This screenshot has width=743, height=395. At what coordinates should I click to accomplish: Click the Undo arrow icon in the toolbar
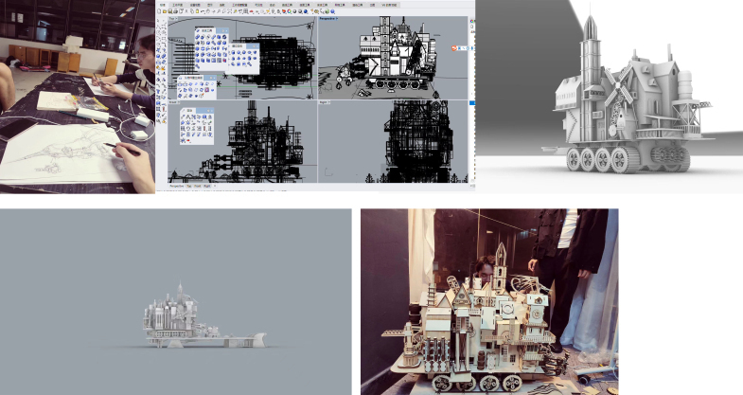coord(204,11)
